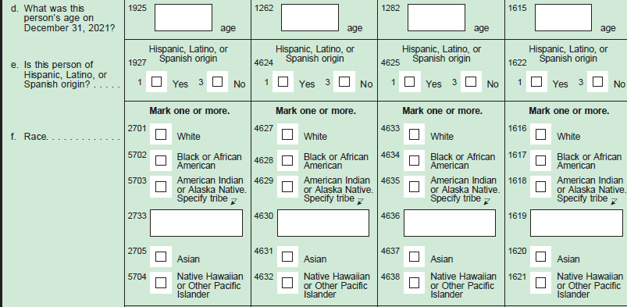The image size is (627, 307).
Task: Click the age input field 1262
Action: [x=310, y=18]
